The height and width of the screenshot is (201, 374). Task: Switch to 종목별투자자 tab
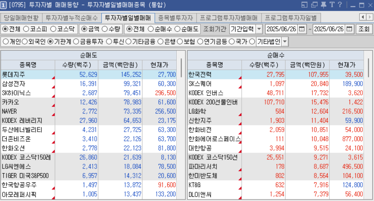[175, 18]
